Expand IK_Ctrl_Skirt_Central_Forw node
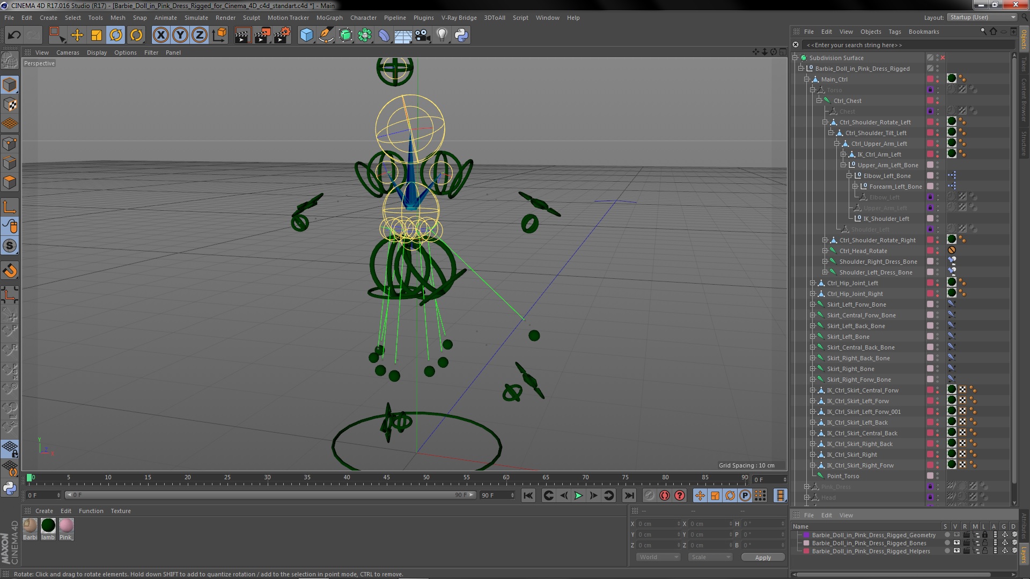 click(x=813, y=390)
